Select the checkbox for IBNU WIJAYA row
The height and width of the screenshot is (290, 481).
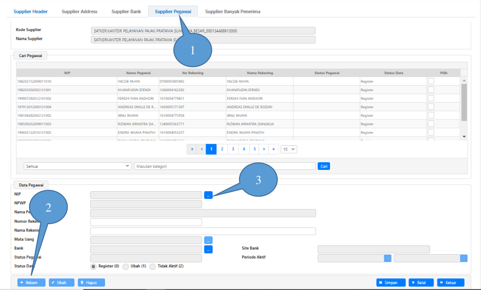point(431,115)
